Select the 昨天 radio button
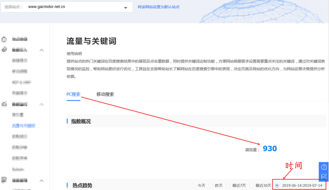Image resolution: width=329 pixels, height=190 pixels. click(x=211, y=185)
